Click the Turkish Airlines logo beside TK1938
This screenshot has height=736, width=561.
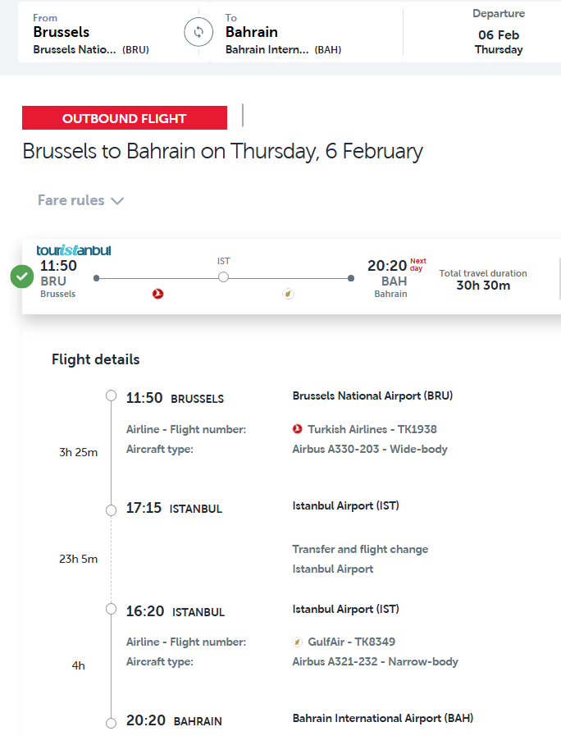coord(298,429)
